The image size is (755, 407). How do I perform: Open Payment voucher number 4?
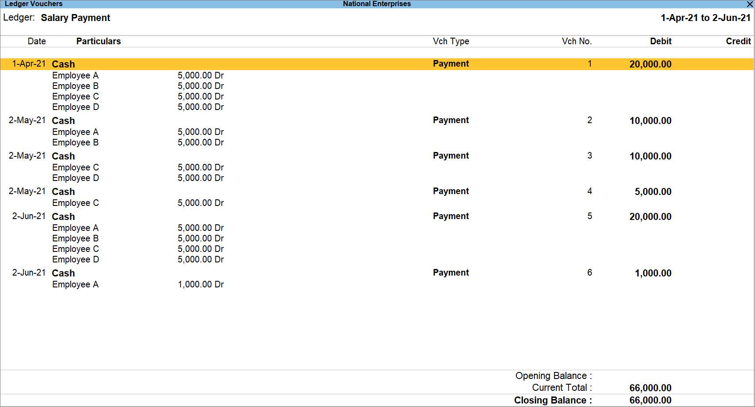click(377, 191)
